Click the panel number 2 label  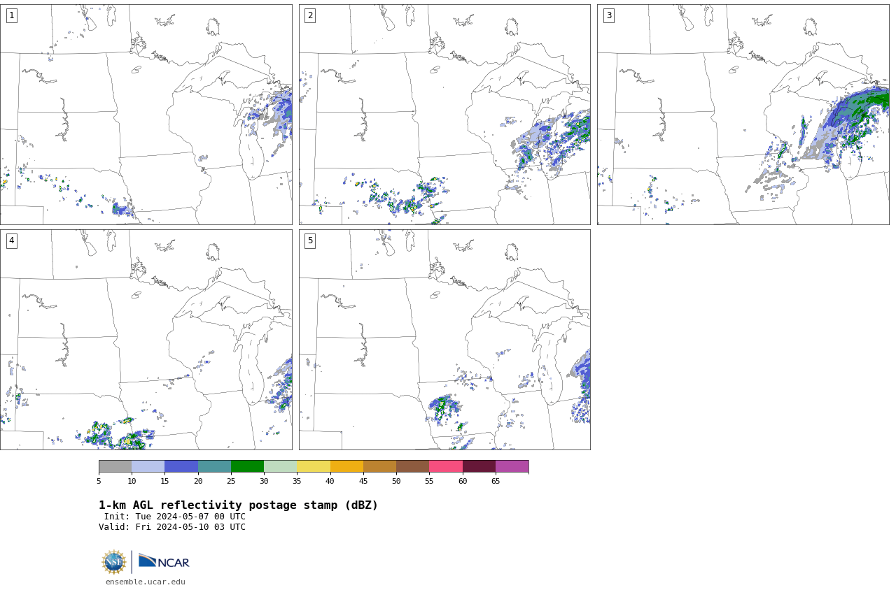[310, 15]
